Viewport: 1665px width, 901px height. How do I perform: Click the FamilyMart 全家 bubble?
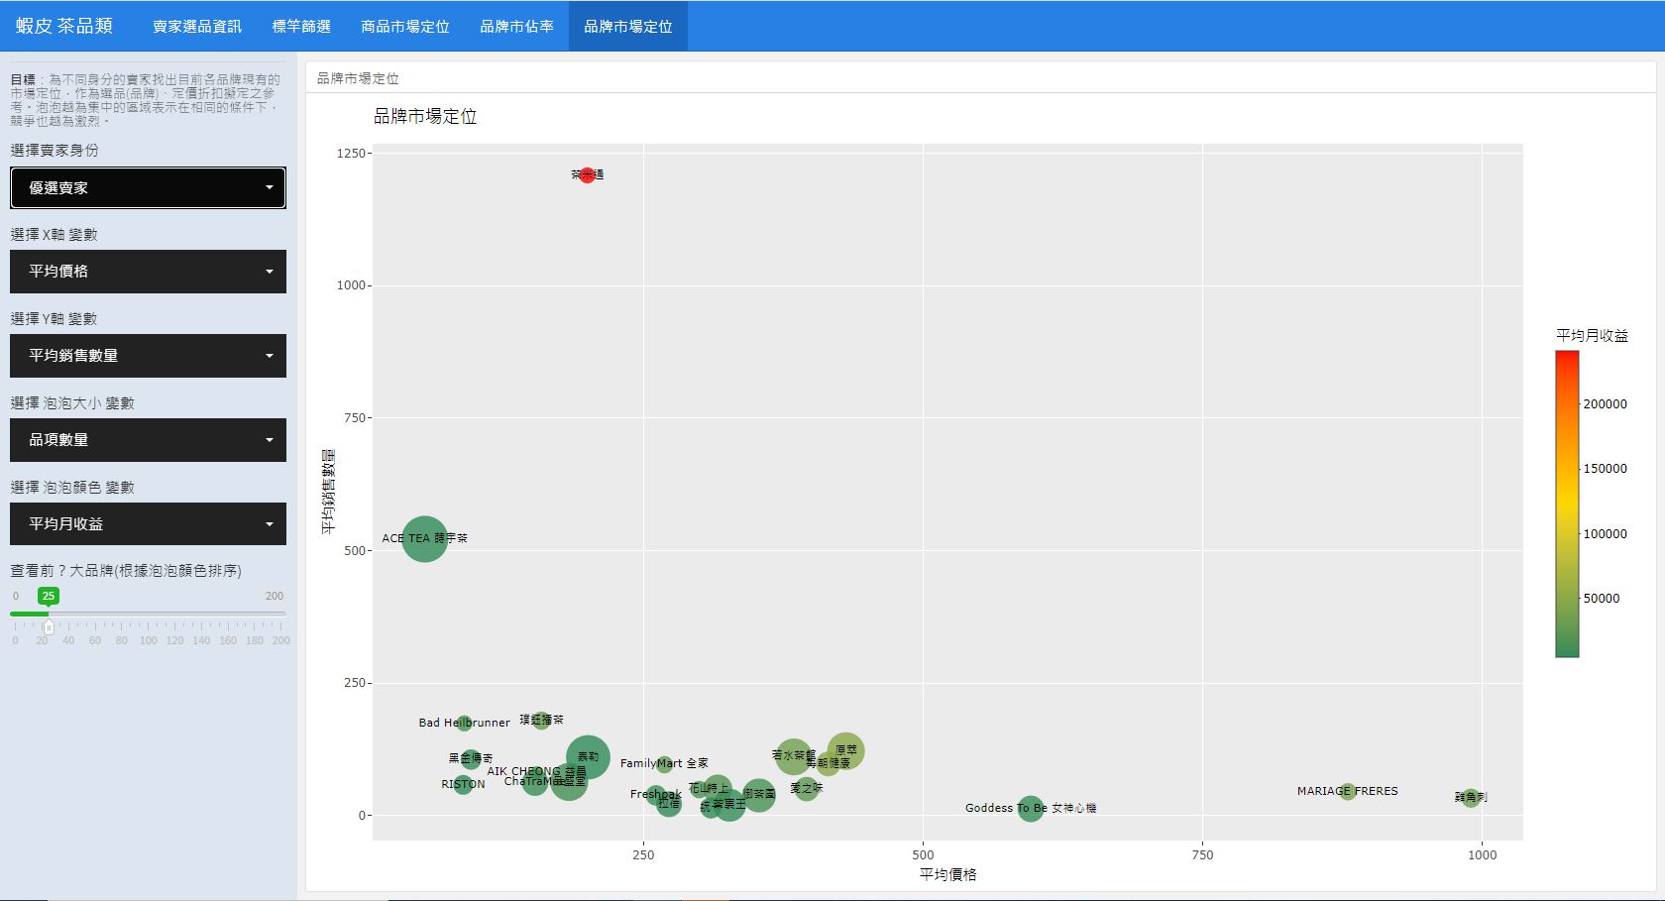click(664, 763)
